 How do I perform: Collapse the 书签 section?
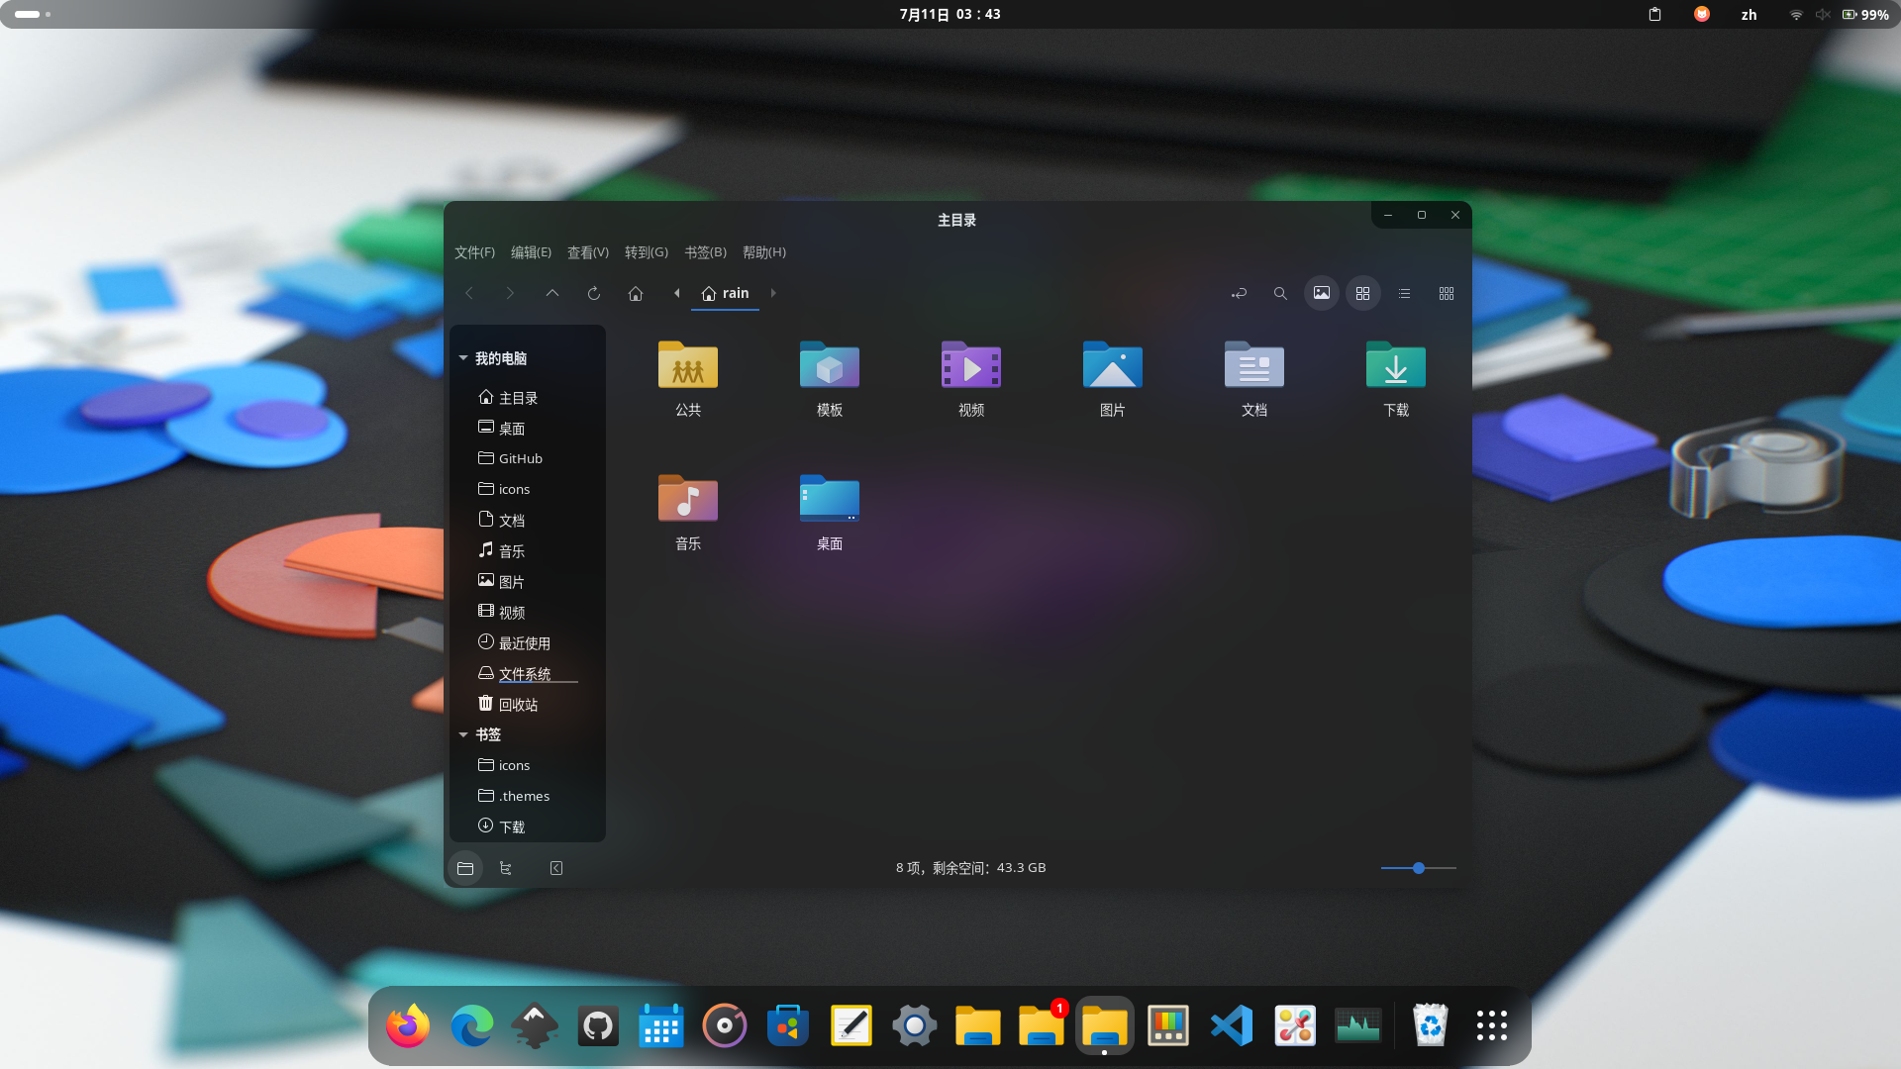tap(462, 734)
